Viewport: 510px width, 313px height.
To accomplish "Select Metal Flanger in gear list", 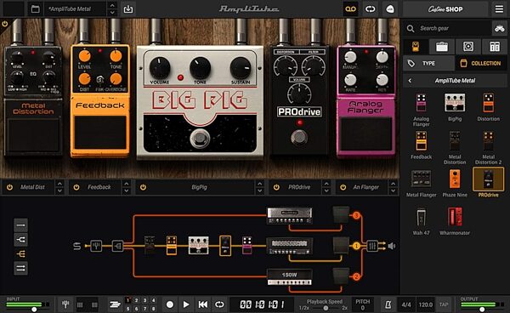I will pos(422,183).
